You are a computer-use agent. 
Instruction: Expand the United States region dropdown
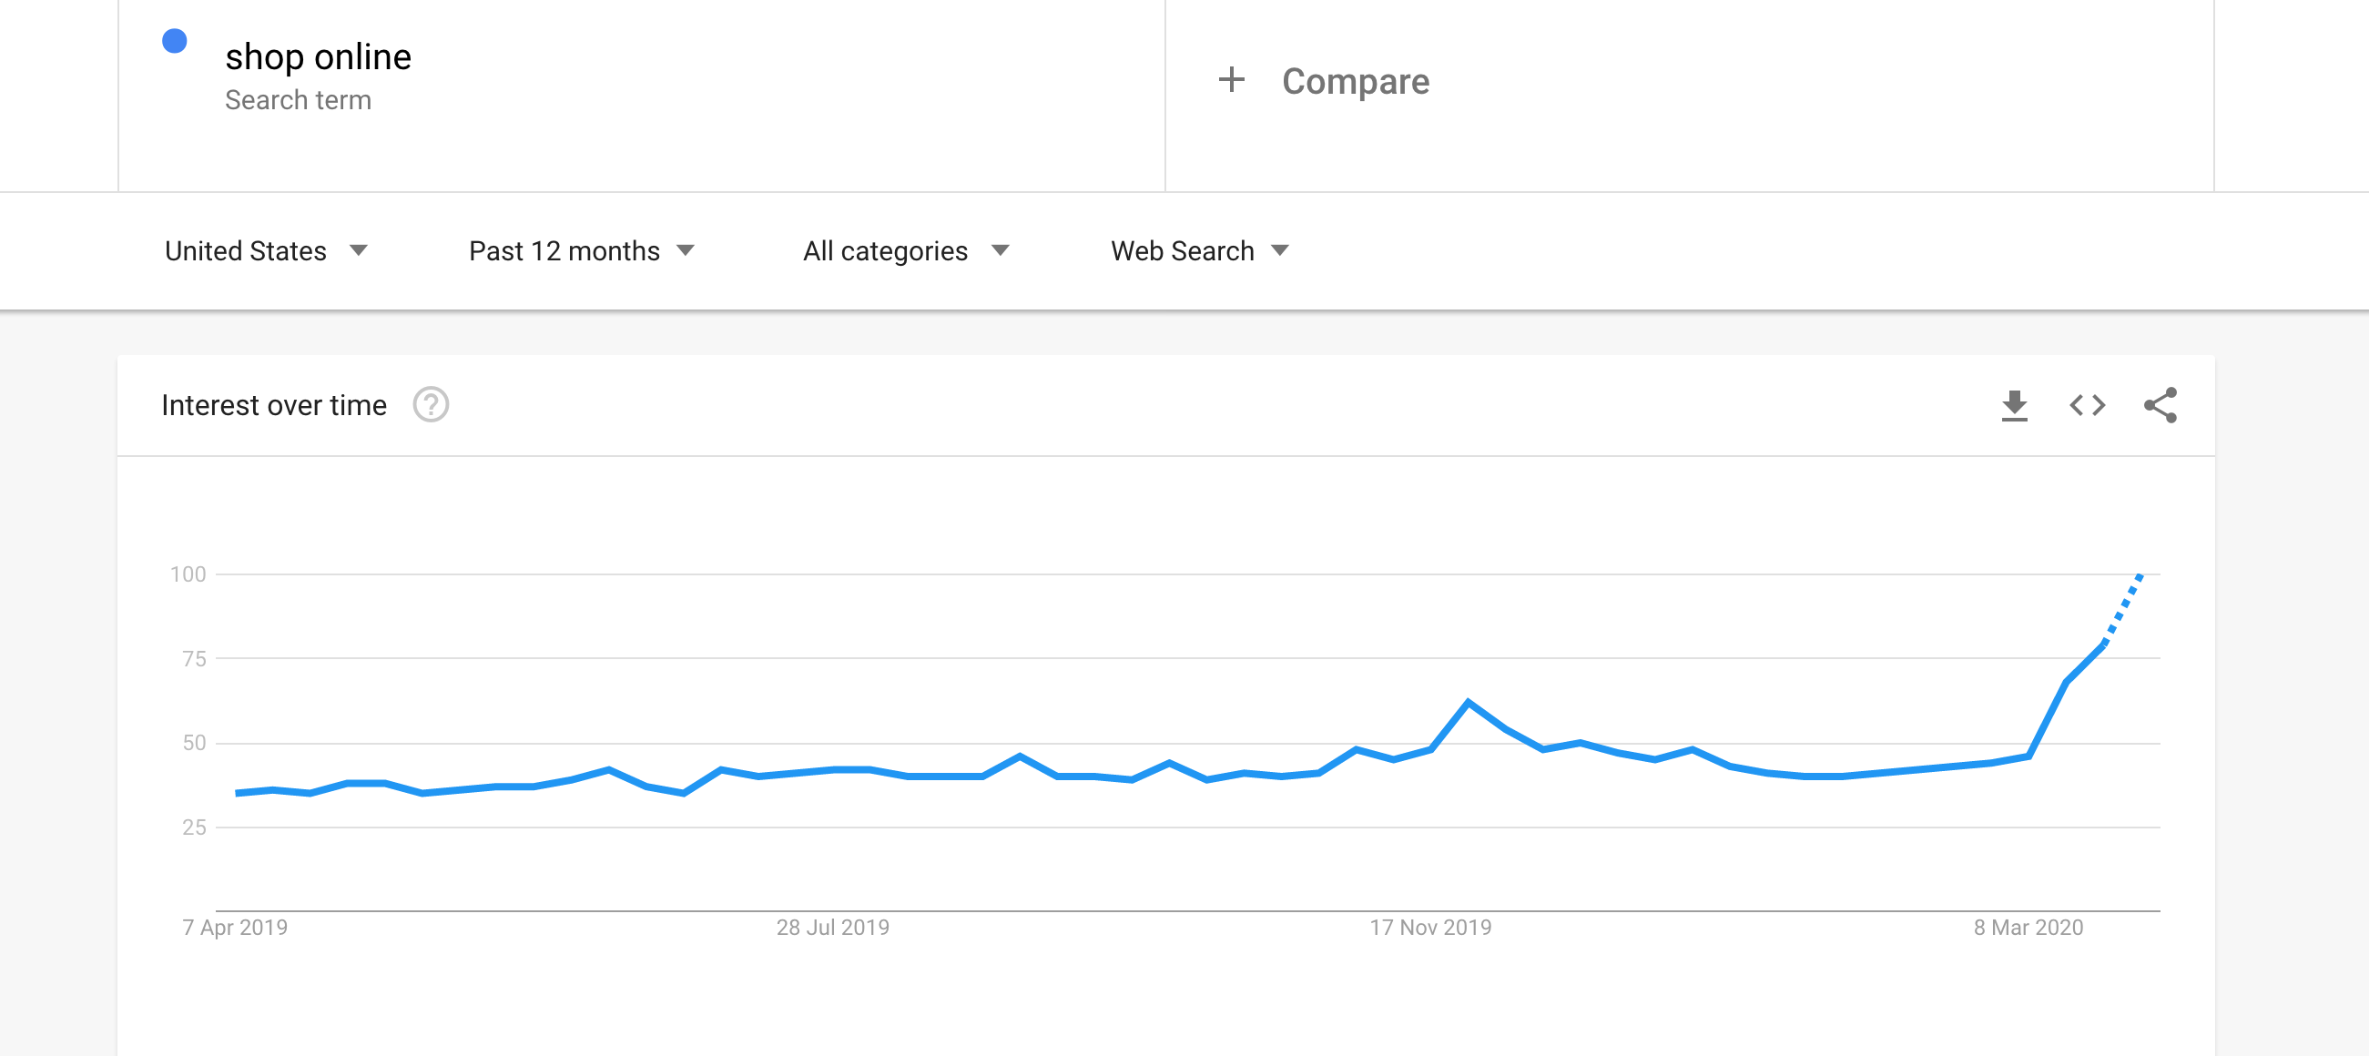click(267, 251)
